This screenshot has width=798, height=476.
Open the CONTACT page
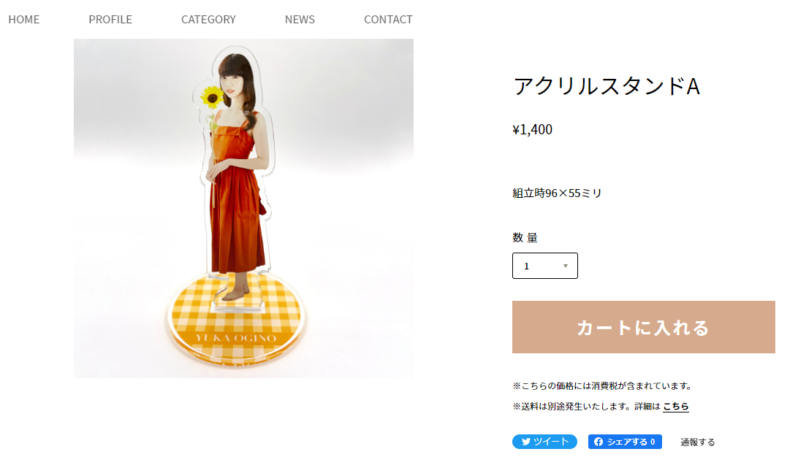click(388, 19)
